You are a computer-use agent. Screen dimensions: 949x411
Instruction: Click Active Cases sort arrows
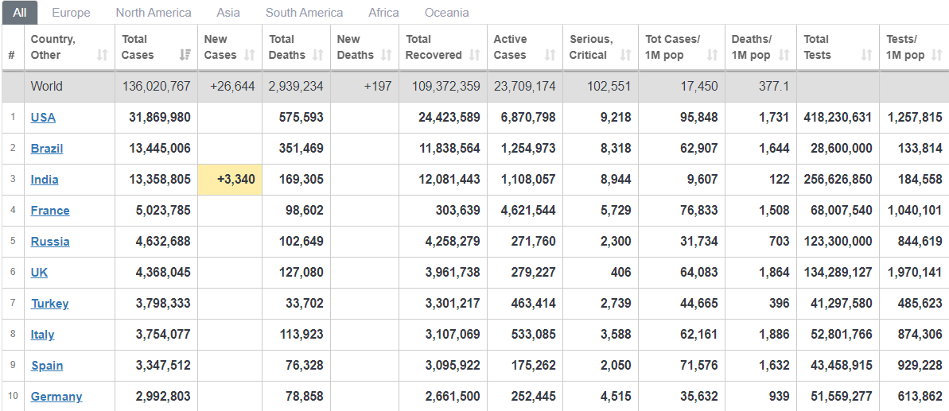click(x=550, y=55)
